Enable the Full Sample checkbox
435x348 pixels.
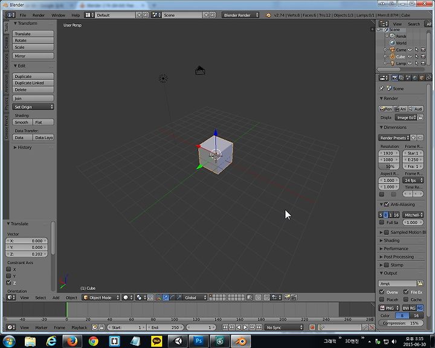pyautogui.click(x=382, y=222)
